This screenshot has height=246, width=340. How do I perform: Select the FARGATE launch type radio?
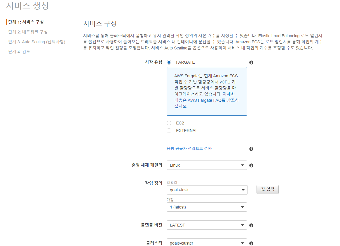click(x=169, y=62)
